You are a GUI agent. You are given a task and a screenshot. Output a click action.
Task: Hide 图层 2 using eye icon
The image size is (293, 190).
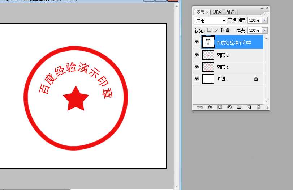[x=197, y=55]
